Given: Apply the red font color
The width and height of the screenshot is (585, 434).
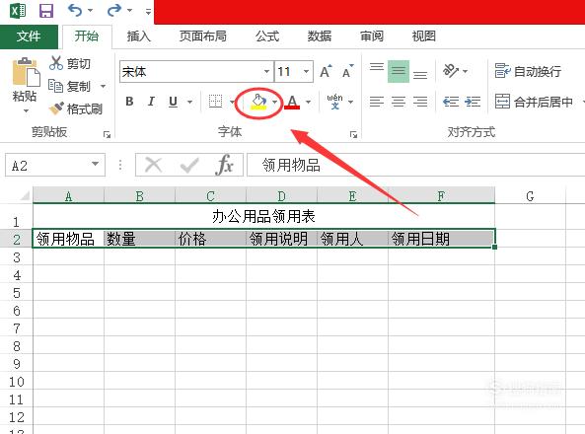Looking at the screenshot, I should [x=292, y=102].
